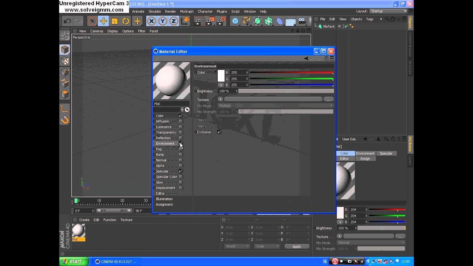Click the Environment white color swatch
The image size is (473, 266).
coord(221,76)
